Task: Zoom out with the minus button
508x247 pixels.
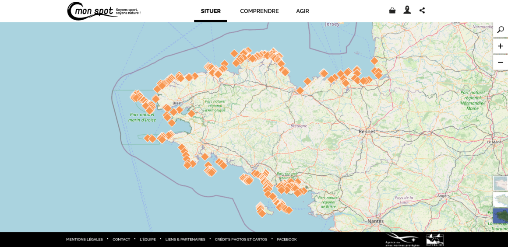Action: tap(500, 63)
